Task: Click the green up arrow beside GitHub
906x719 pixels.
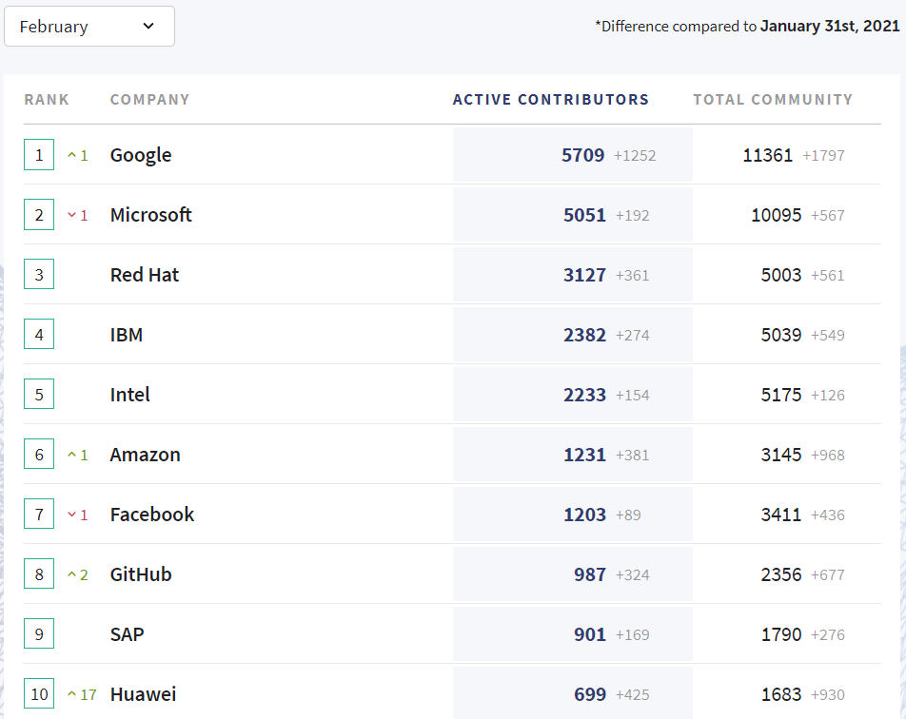Action: (x=71, y=574)
